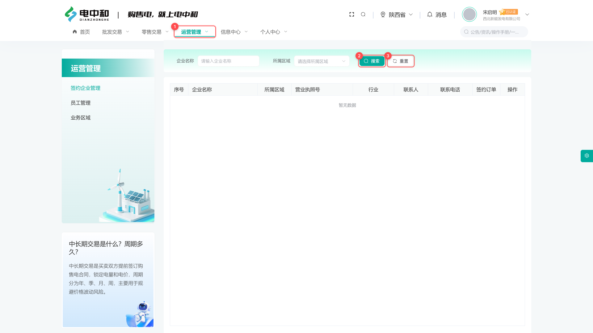Toggle fullscreen mode icon
Screen dimensions: 593x333
pos(351,14)
